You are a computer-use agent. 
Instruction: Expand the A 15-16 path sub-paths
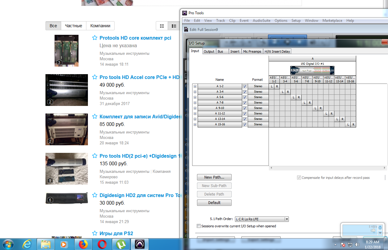tap(195, 124)
